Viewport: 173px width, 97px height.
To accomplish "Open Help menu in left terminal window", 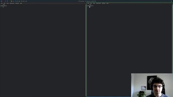I will pos(21,3).
